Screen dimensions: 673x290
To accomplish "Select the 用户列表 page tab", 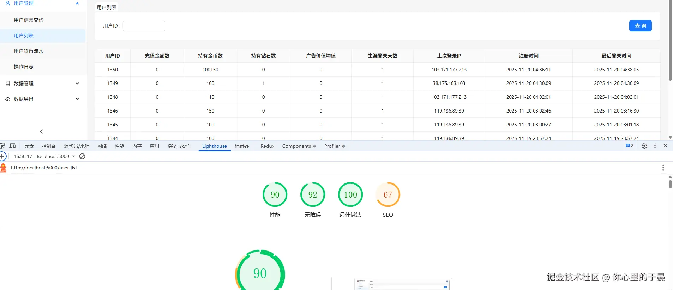I will 107,7.
